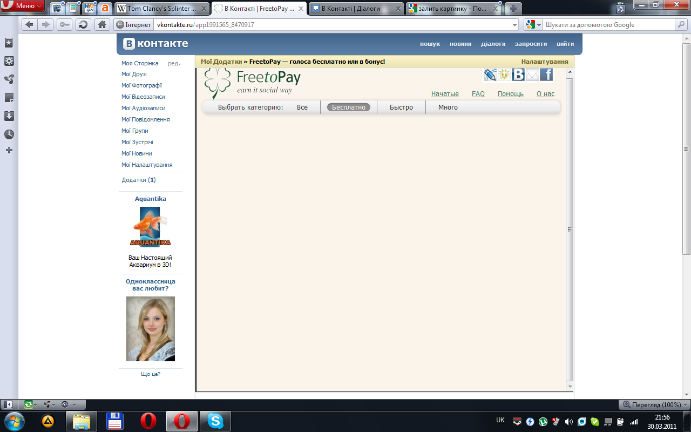Viewport: 691px width, 432px height.
Task: Click the VK 'B' share icon in FreetoPay
Action: 518,75
